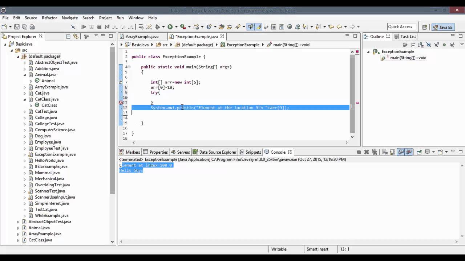465x261 pixels.
Task: Toggle Scroll Lock in Console toolbar
Action: tap(393, 152)
